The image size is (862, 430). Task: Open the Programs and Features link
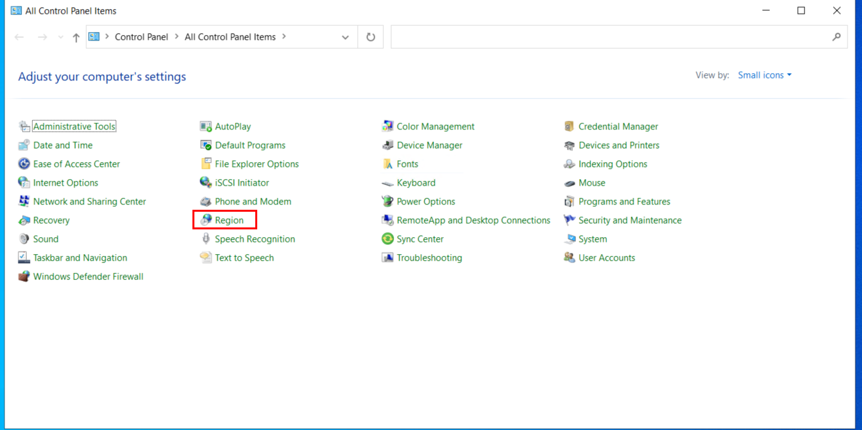pos(624,201)
